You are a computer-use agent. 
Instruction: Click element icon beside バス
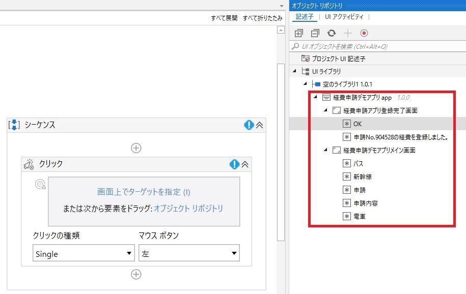point(346,163)
